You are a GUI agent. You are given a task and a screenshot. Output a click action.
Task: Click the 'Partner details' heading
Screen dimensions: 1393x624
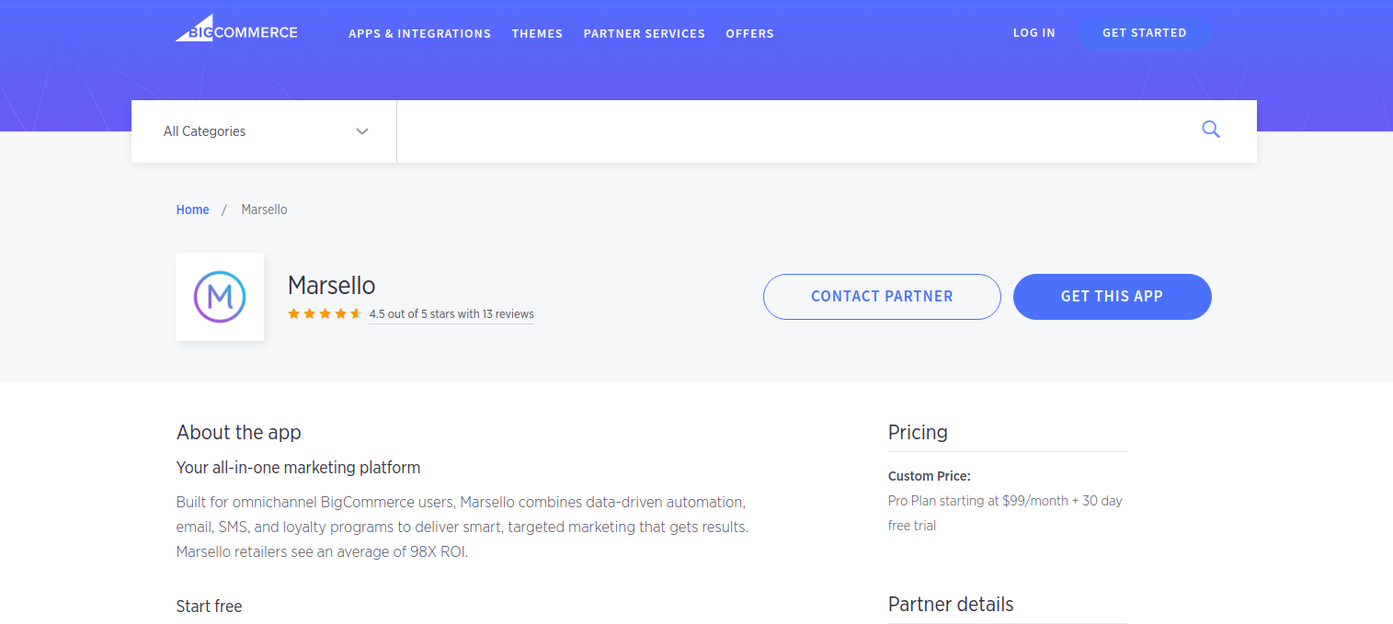(951, 605)
